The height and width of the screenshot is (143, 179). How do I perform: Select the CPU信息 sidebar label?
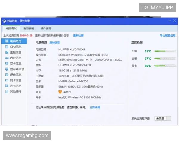[x=16, y=47]
